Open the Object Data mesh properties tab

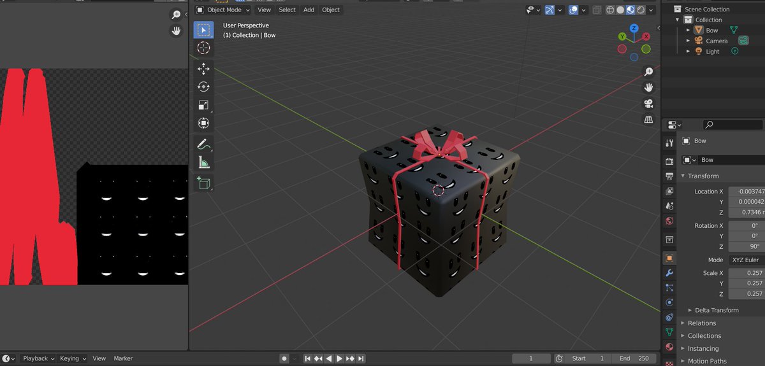[669, 332]
